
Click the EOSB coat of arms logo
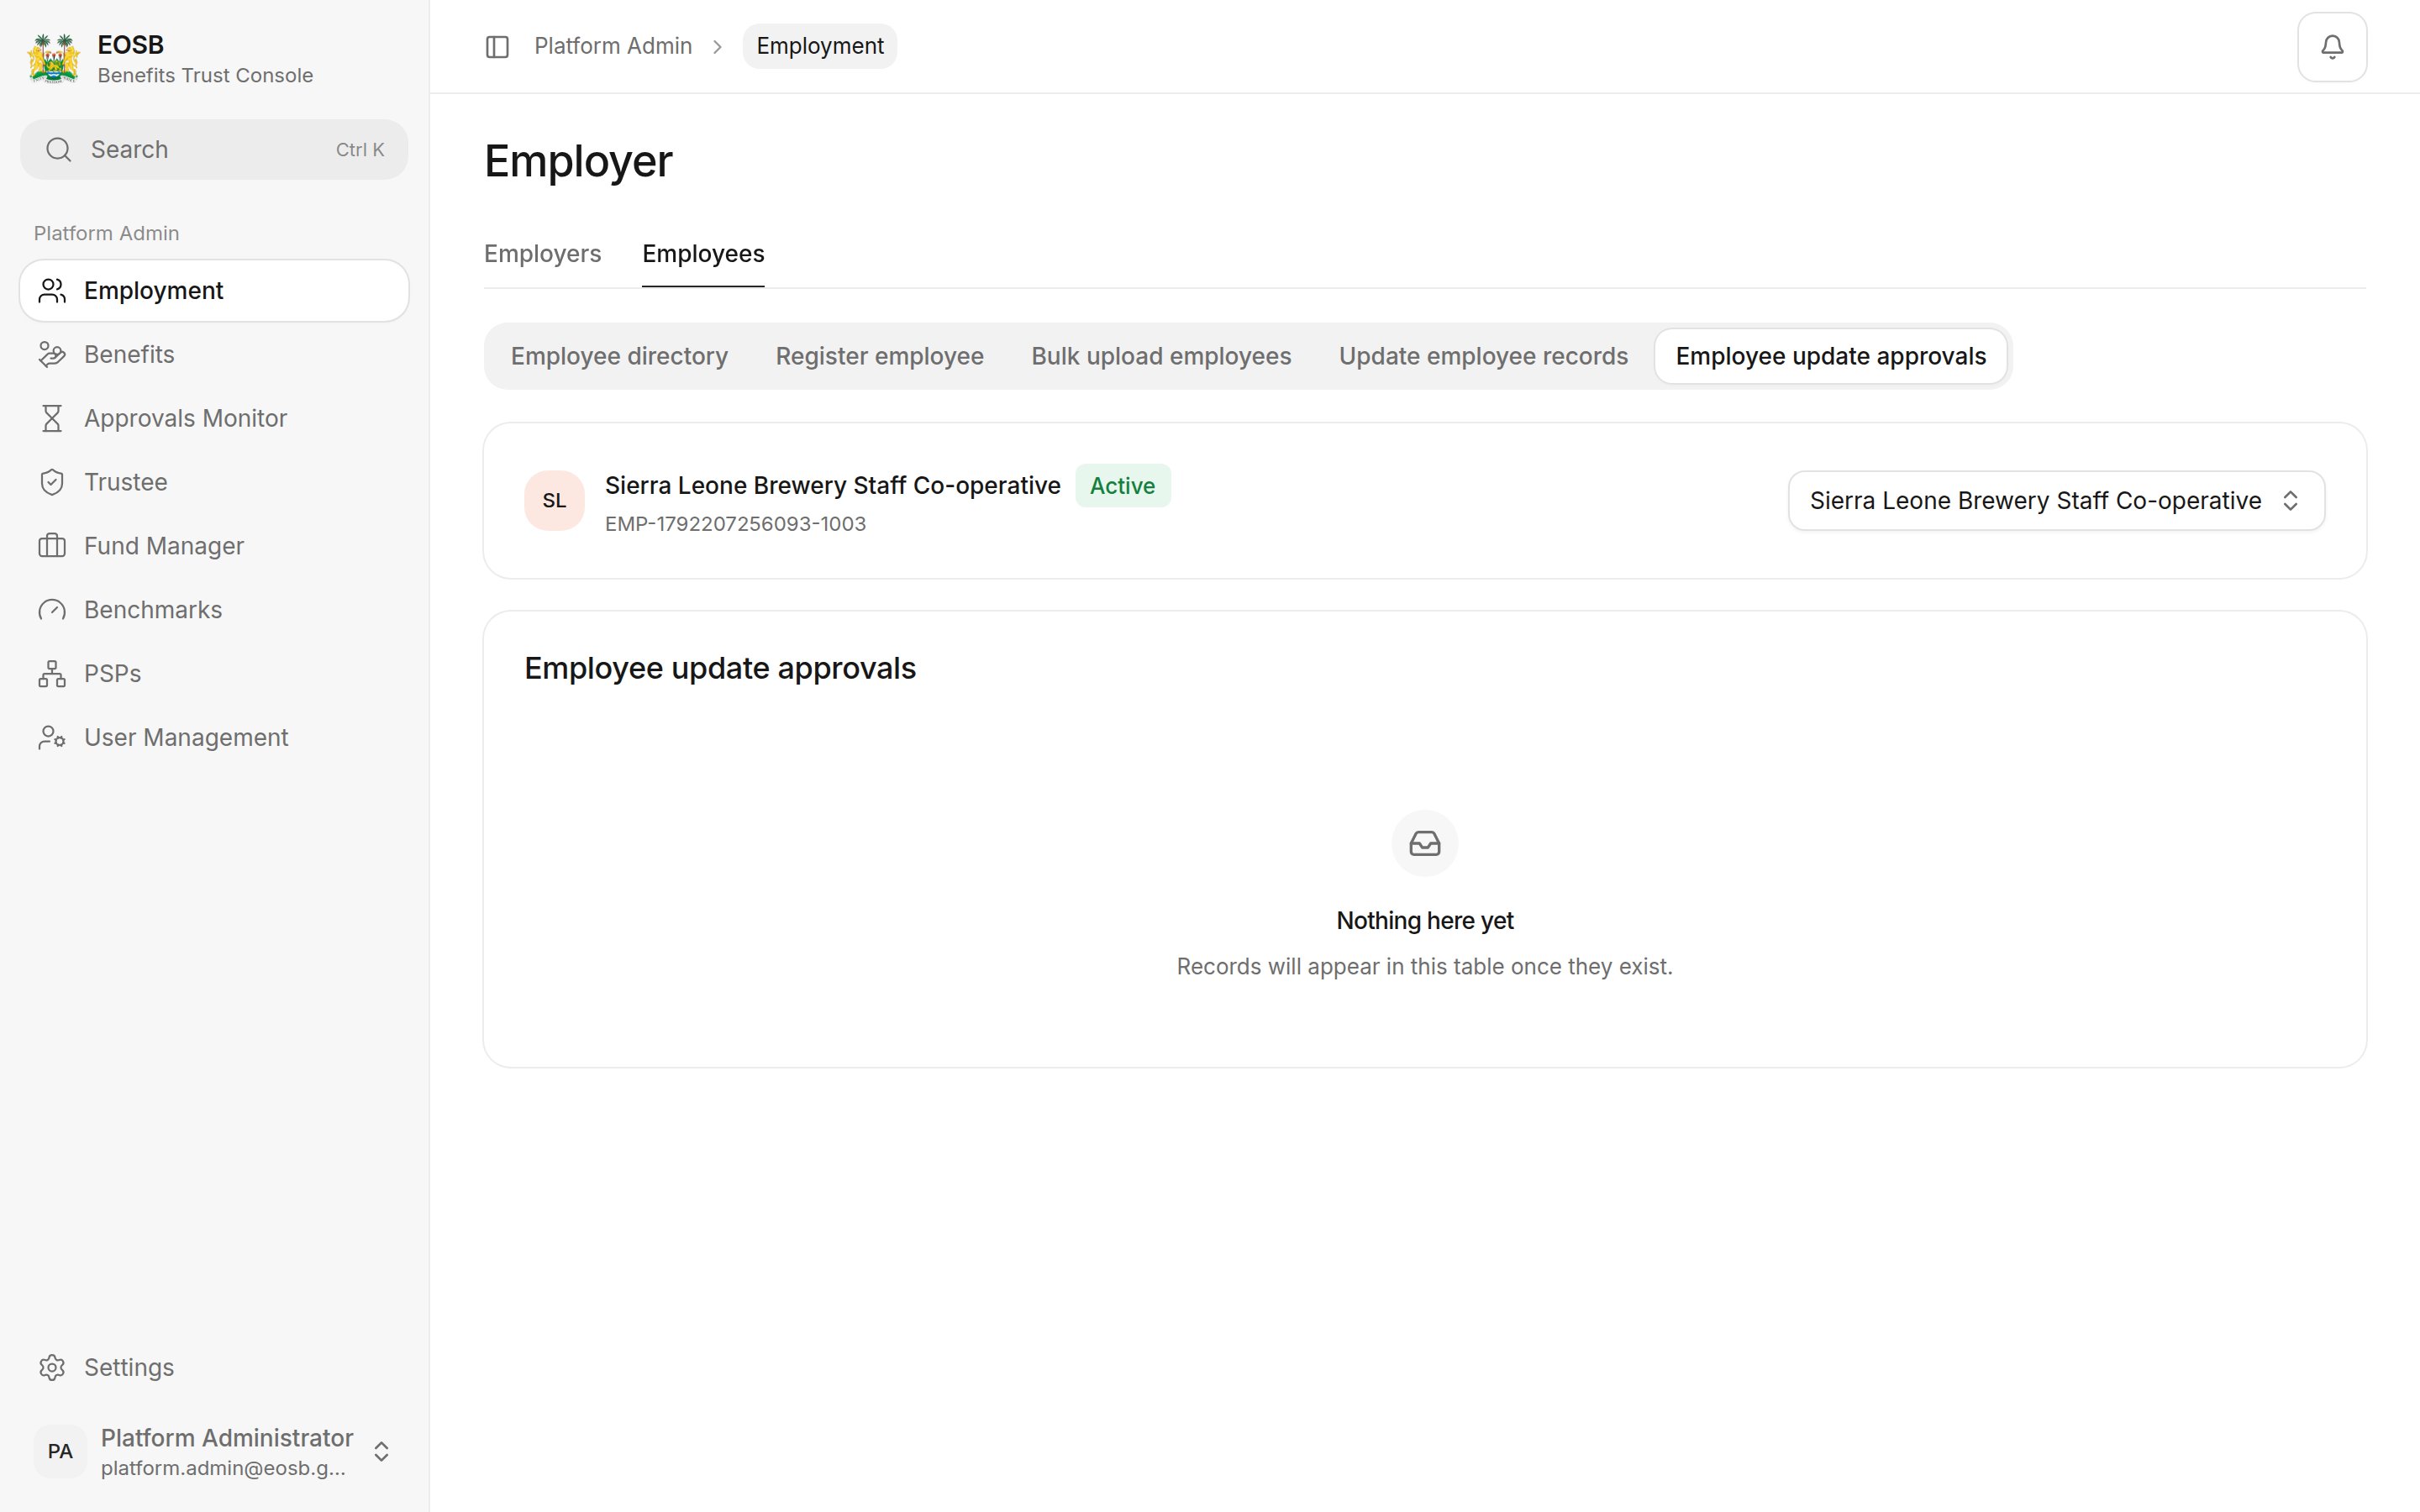(x=53, y=58)
